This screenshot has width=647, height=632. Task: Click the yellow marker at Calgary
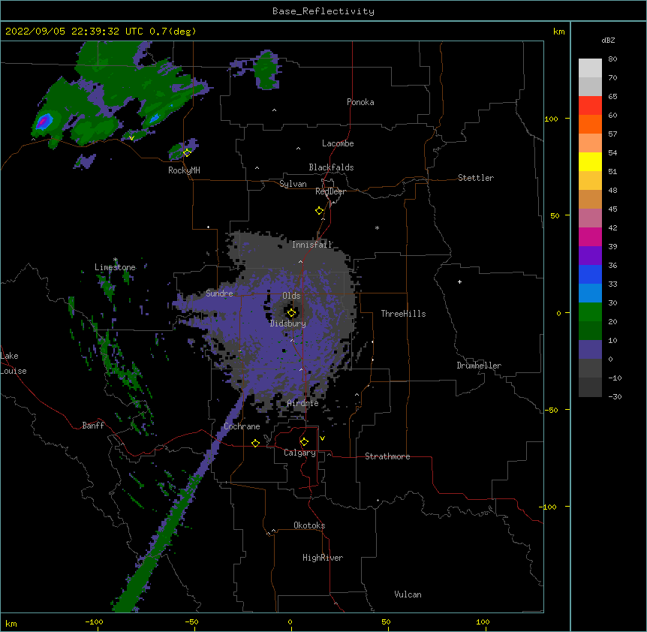pos(304,442)
